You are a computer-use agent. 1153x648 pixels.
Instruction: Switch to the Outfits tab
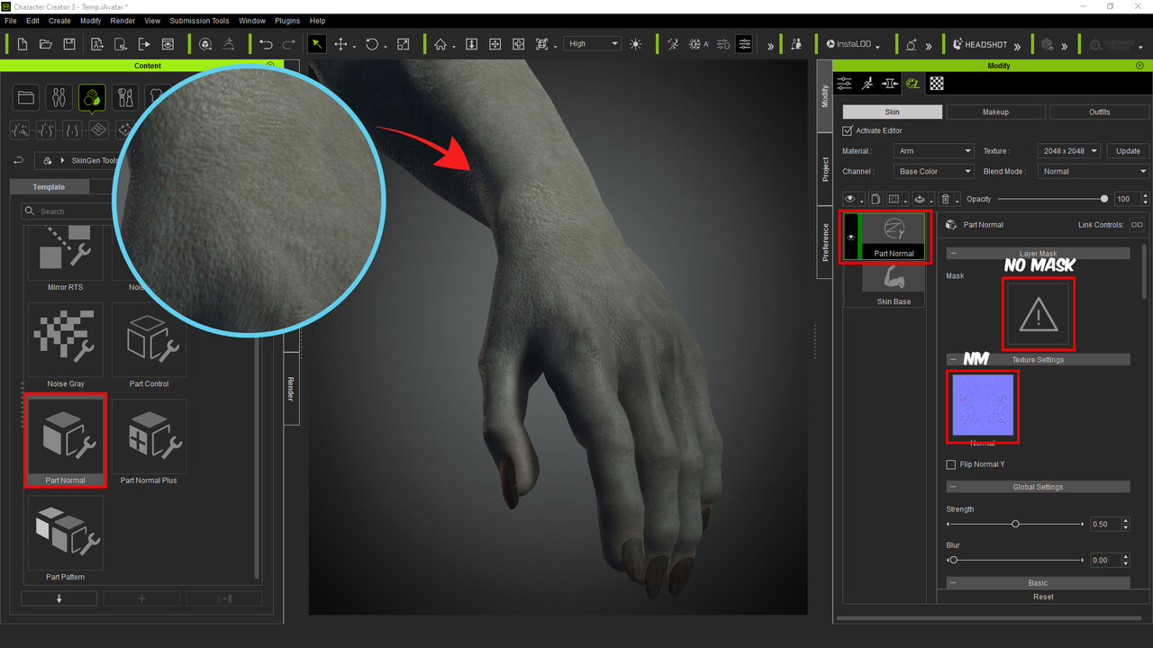pyautogui.click(x=1099, y=112)
